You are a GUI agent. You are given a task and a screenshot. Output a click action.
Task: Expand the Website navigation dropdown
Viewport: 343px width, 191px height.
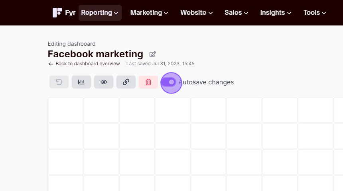pyautogui.click(x=197, y=13)
